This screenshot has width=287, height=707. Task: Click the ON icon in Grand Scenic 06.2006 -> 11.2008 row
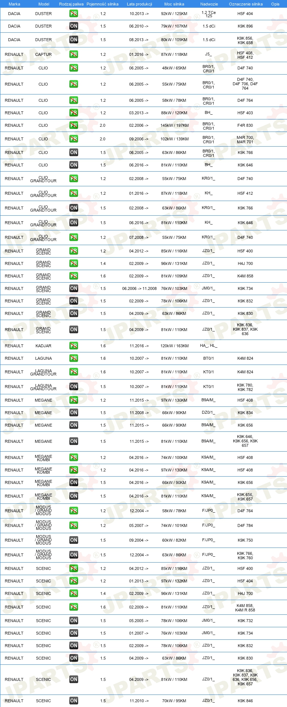coord(74,288)
